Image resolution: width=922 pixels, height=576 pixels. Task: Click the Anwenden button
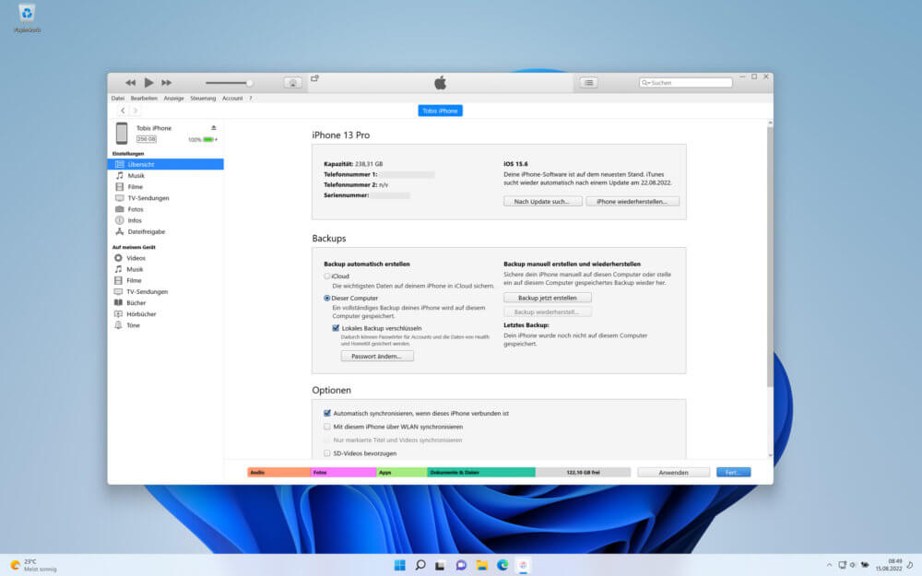(x=673, y=472)
